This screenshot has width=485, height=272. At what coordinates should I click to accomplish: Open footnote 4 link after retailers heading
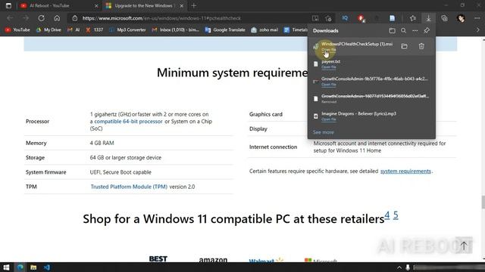[387, 215]
